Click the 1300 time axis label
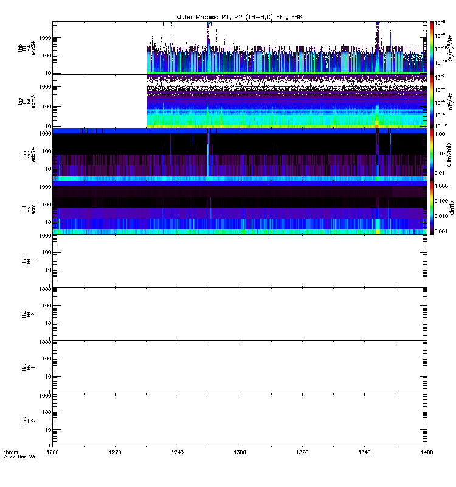456x487 pixels. 240,452
